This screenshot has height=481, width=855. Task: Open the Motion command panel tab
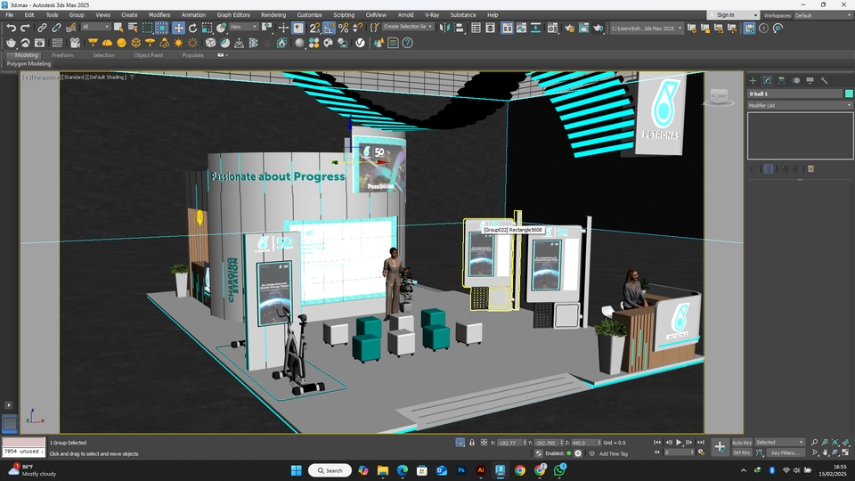pos(795,80)
